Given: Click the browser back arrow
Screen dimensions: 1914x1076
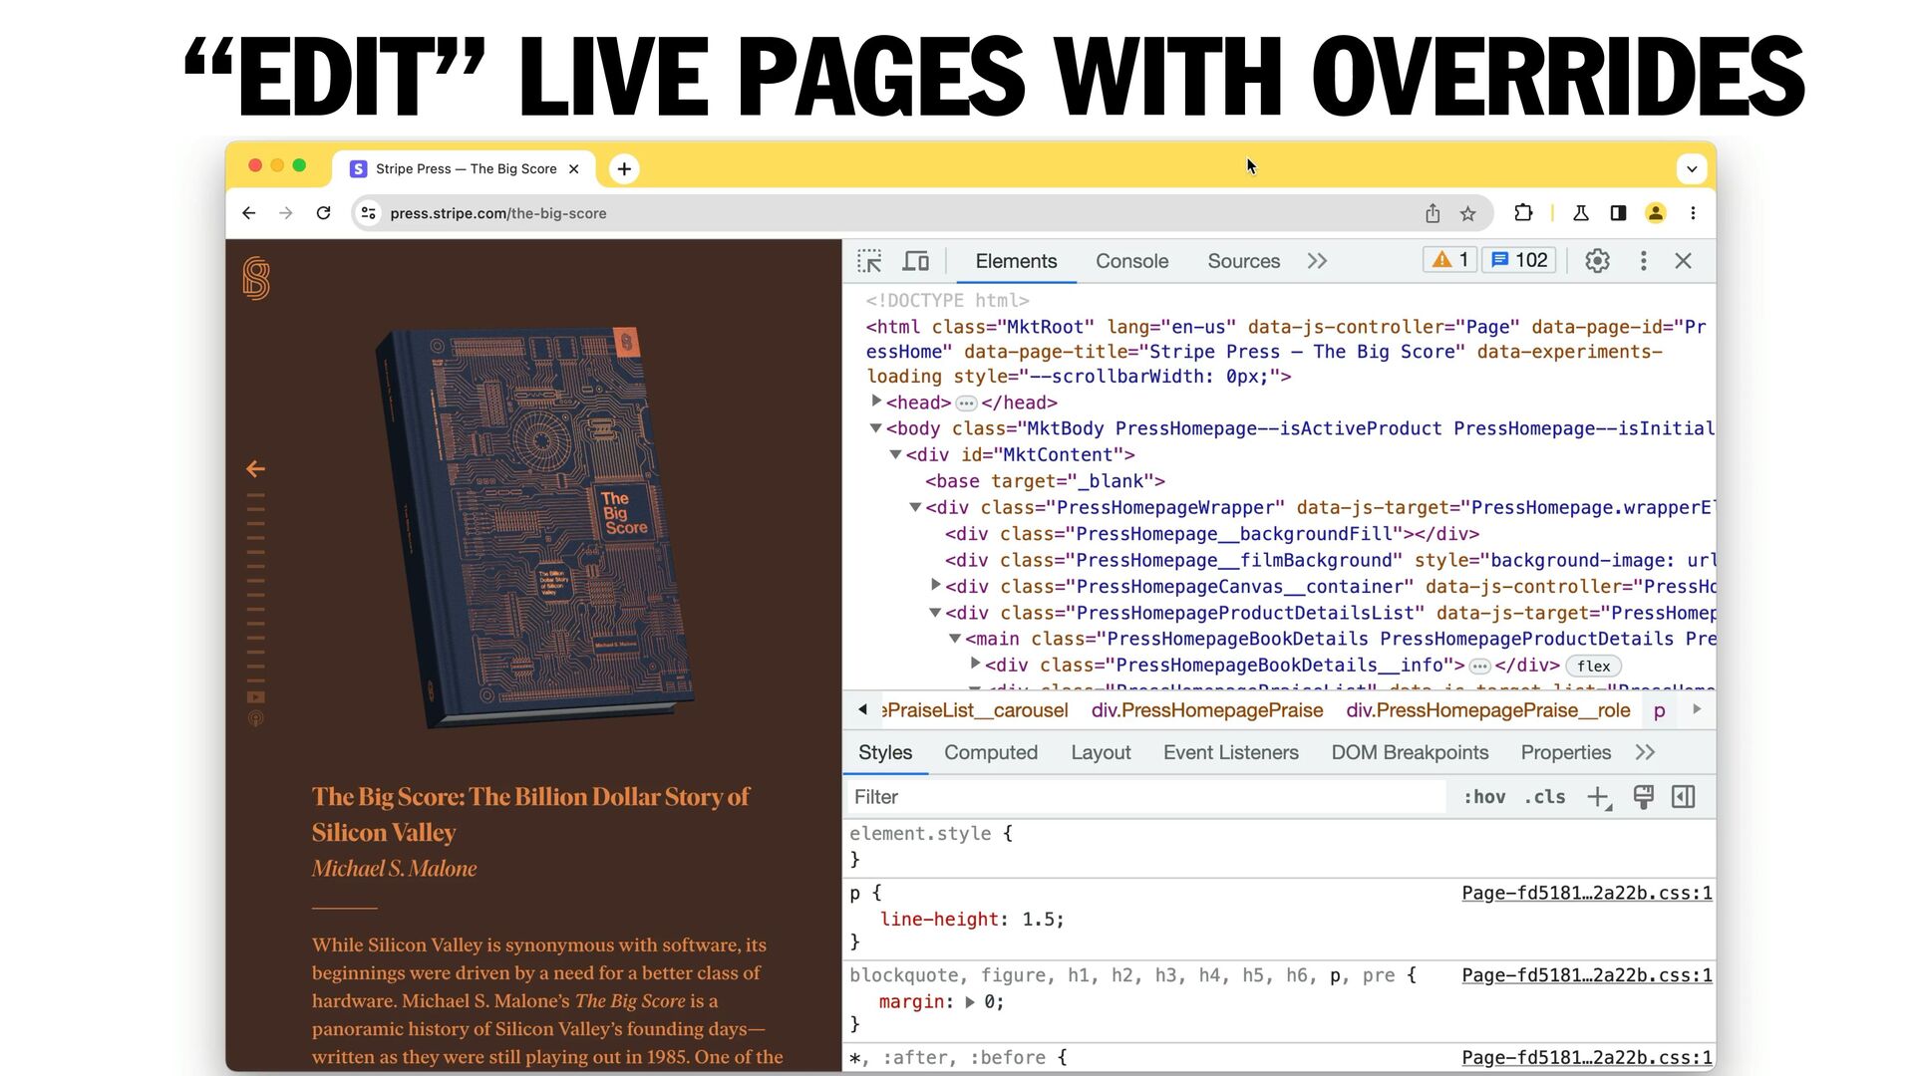Looking at the screenshot, I should 249,213.
